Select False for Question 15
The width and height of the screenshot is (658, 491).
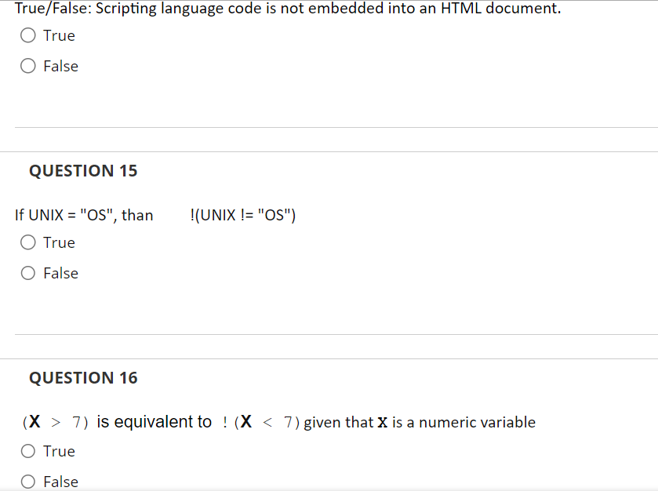click(x=27, y=273)
